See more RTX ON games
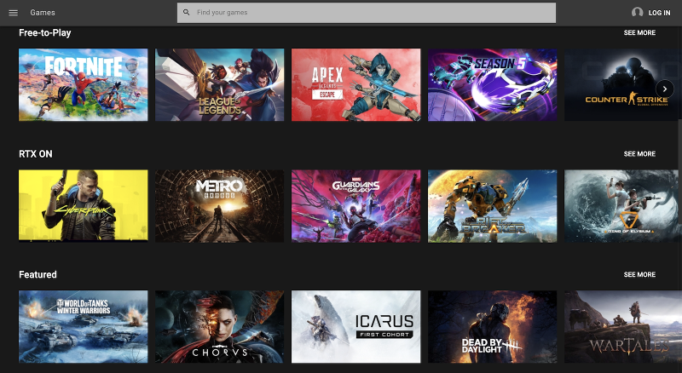 [639, 154]
